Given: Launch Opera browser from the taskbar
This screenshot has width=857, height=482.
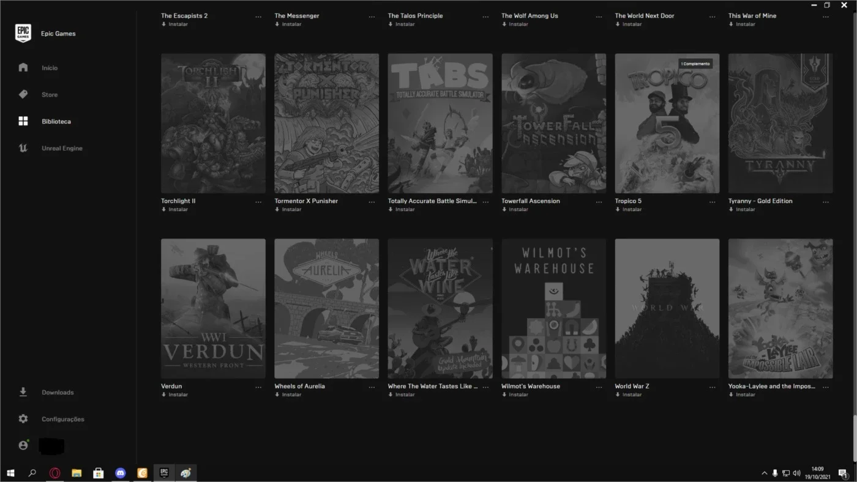Looking at the screenshot, I should [54, 473].
